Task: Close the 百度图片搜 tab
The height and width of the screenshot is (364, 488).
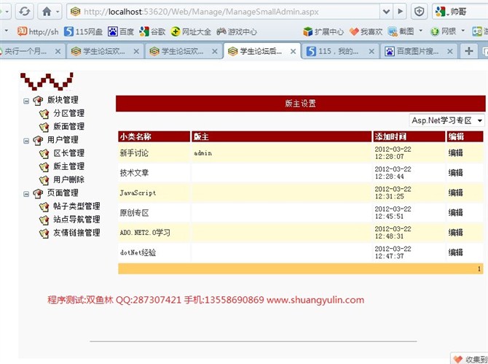Action: [x=449, y=51]
